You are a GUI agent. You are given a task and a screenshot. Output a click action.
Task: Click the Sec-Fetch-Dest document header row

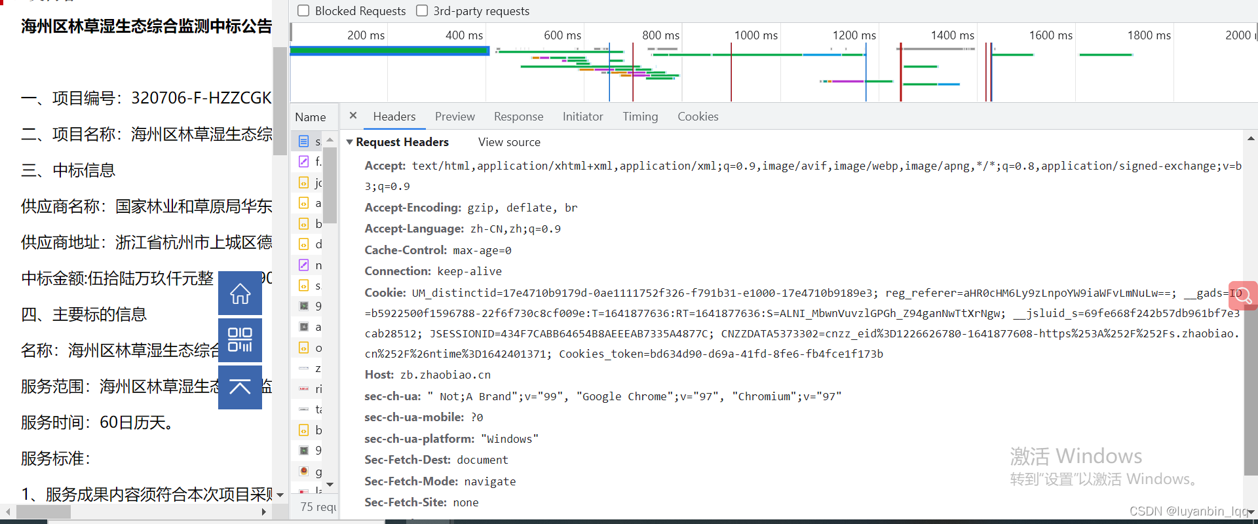click(x=436, y=460)
